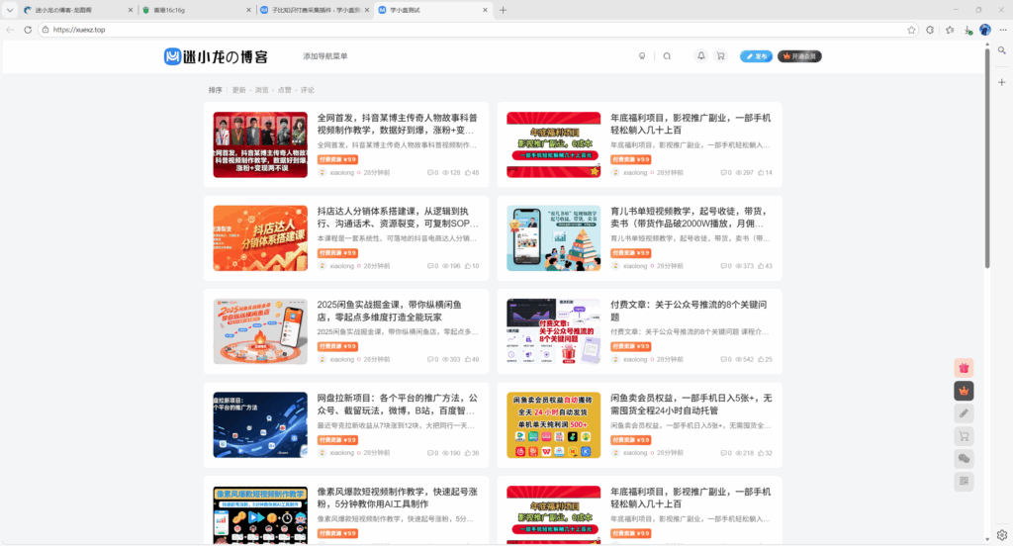The height and width of the screenshot is (546, 1013).
Task: Open the 抖店达人分销体系搭建课 post title
Action: (x=398, y=217)
